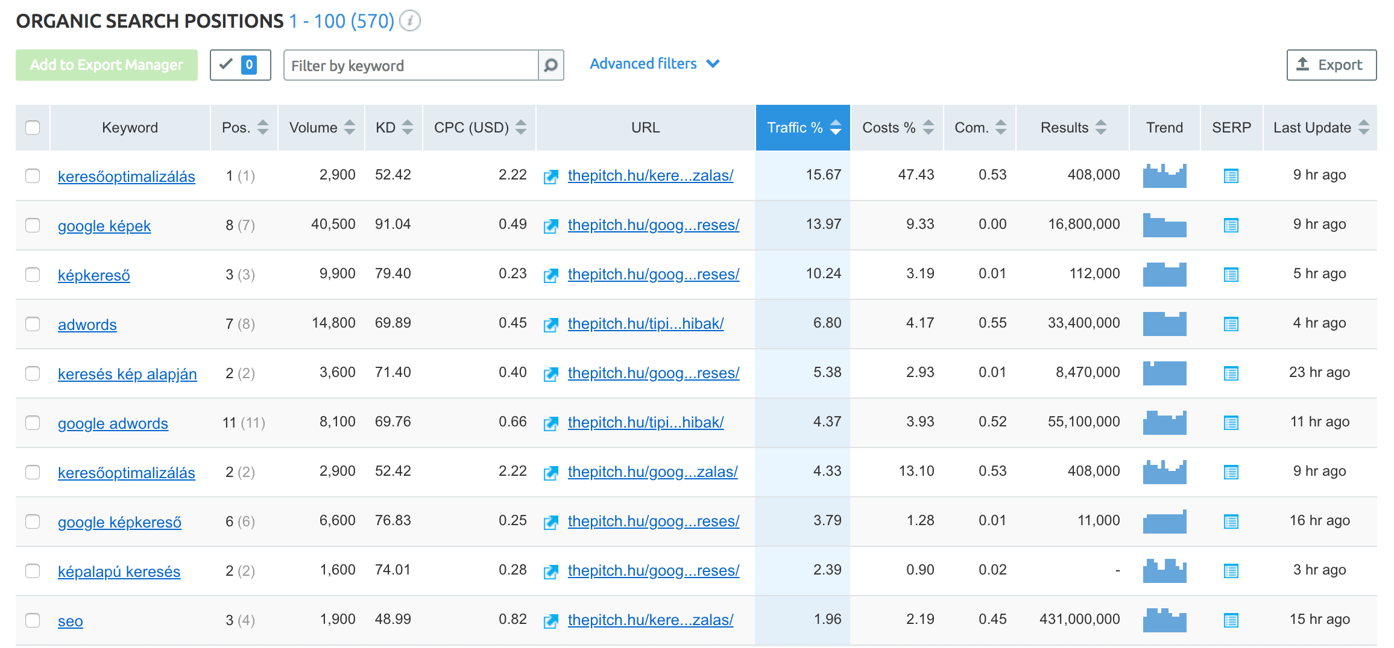Open the SERP icon in the adwords row

(1231, 323)
